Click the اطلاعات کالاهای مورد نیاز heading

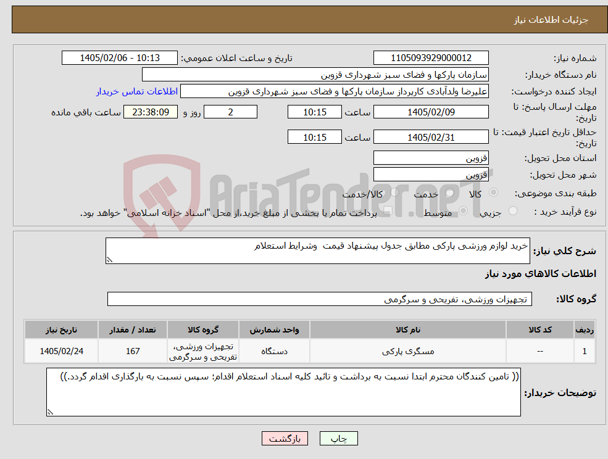[x=540, y=274]
